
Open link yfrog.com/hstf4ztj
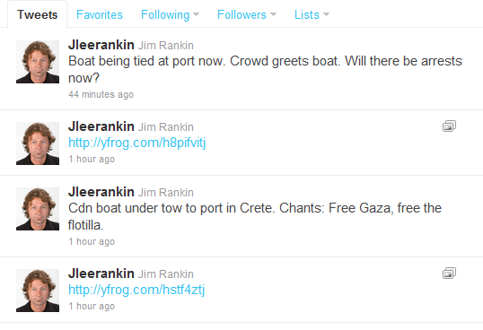click(136, 290)
